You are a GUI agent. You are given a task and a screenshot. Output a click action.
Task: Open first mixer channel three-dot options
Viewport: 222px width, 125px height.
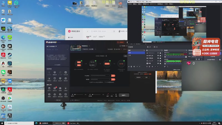point(165,54)
